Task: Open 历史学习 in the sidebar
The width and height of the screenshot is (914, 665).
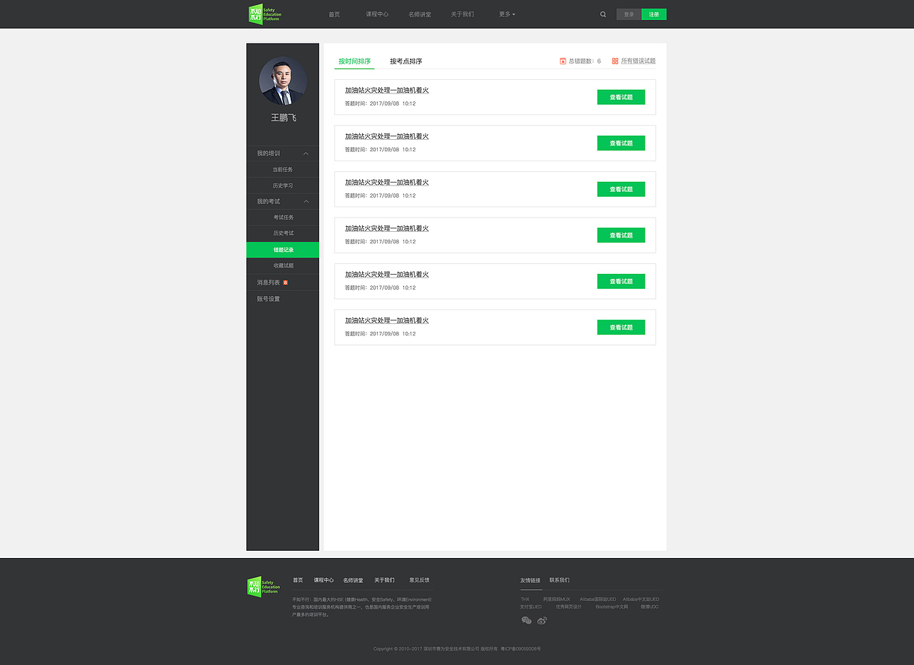Action: pos(283,186)
